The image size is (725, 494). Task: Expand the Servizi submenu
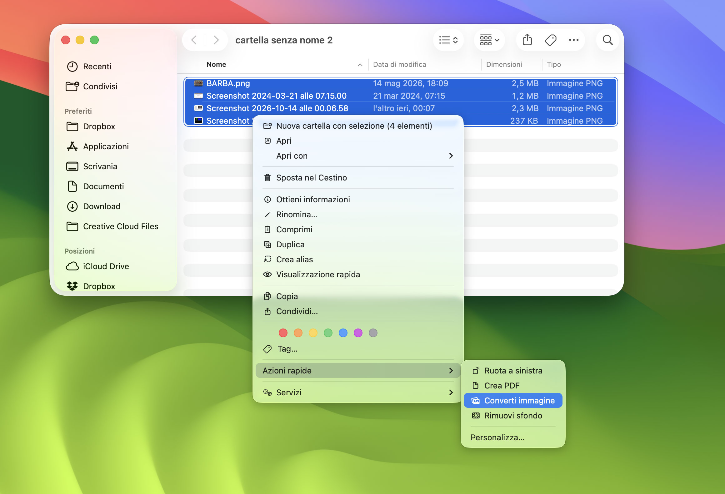pyautogui.click(x=357, y=393)
